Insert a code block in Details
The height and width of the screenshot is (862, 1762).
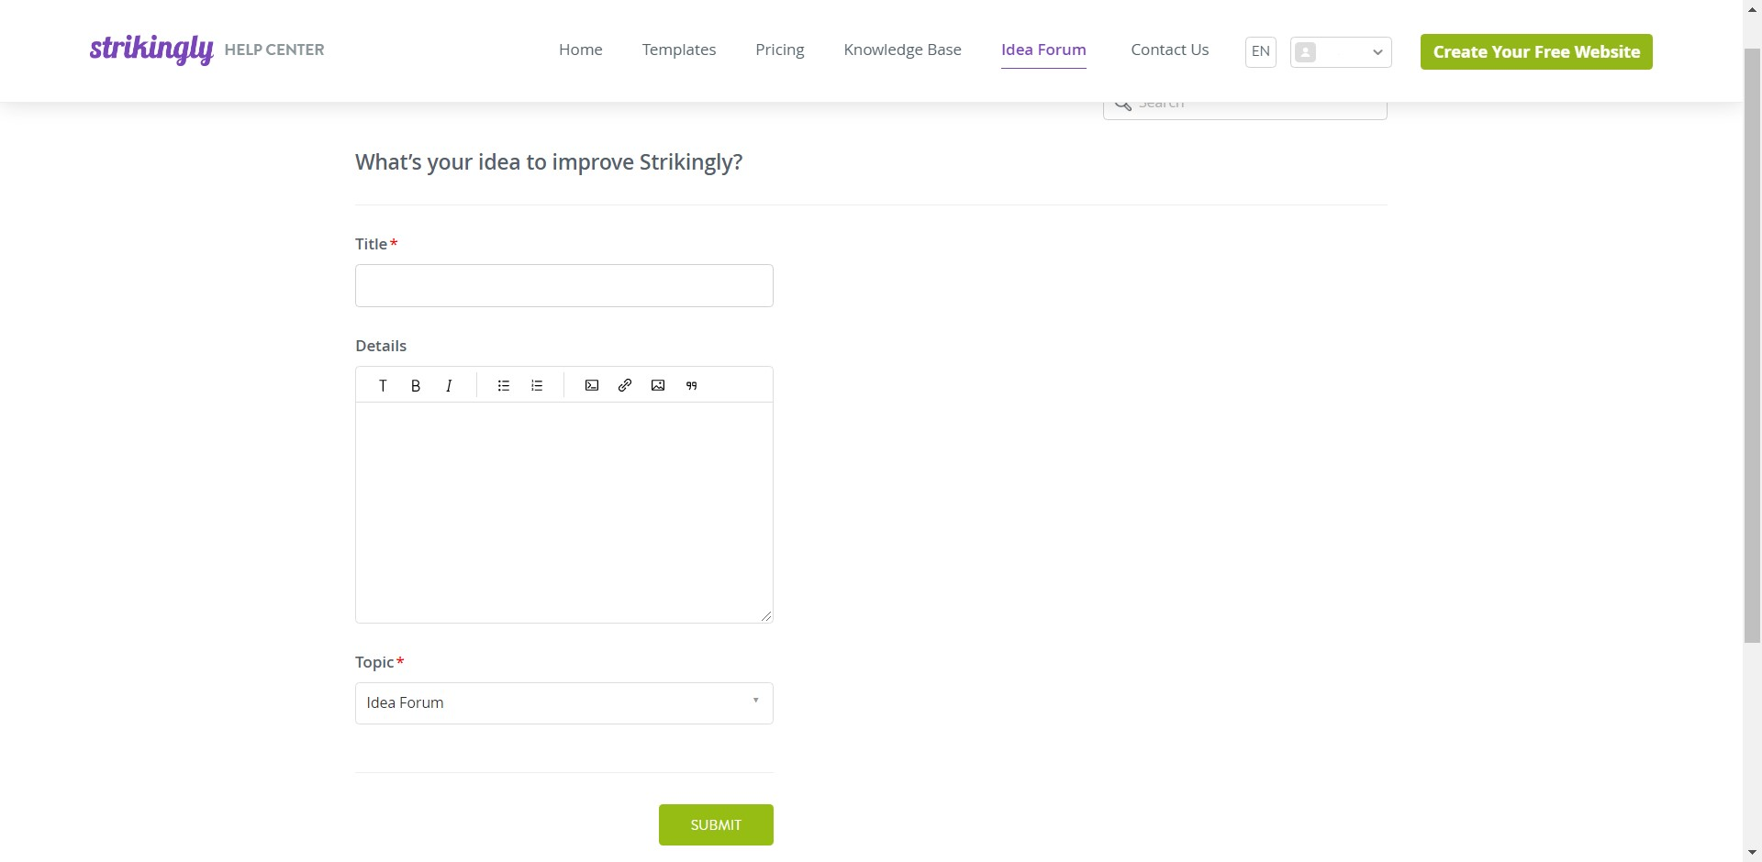[x=592, y=385]
